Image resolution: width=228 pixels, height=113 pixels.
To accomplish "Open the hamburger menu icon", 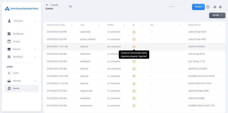I will point(70,7).
